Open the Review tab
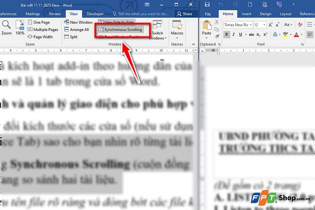315x210 pixels. click(55, 14)
